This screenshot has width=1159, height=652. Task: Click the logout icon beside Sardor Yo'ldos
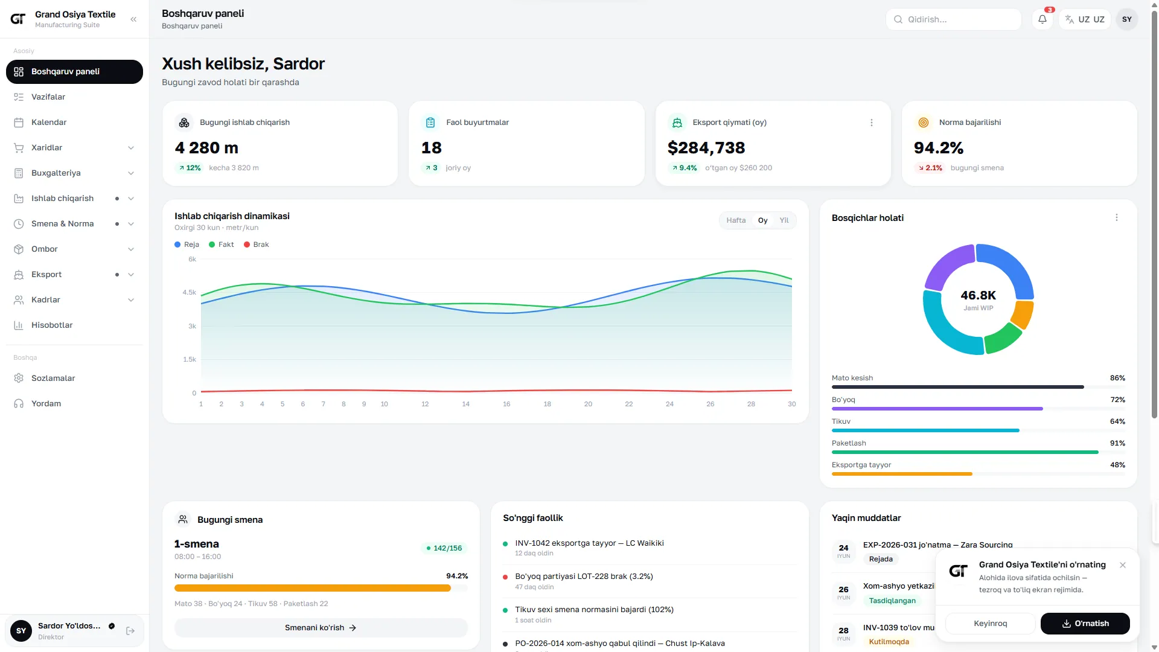130,631
